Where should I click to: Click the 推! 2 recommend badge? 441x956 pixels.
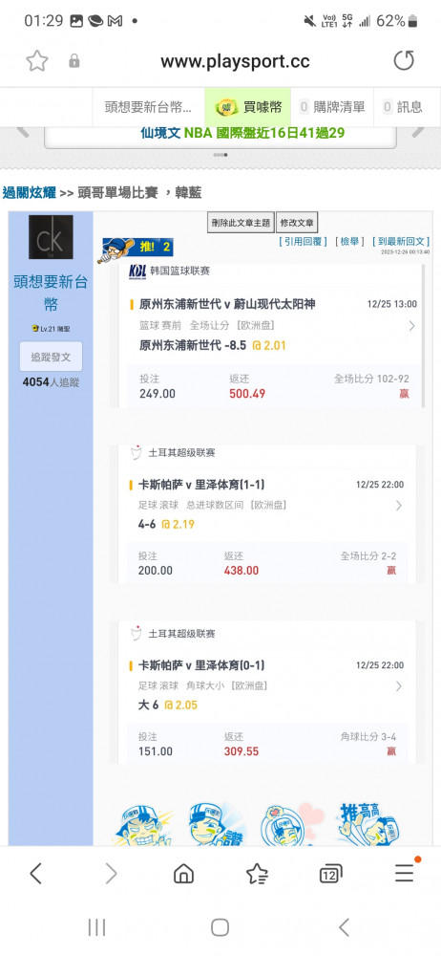pos(137,248)
